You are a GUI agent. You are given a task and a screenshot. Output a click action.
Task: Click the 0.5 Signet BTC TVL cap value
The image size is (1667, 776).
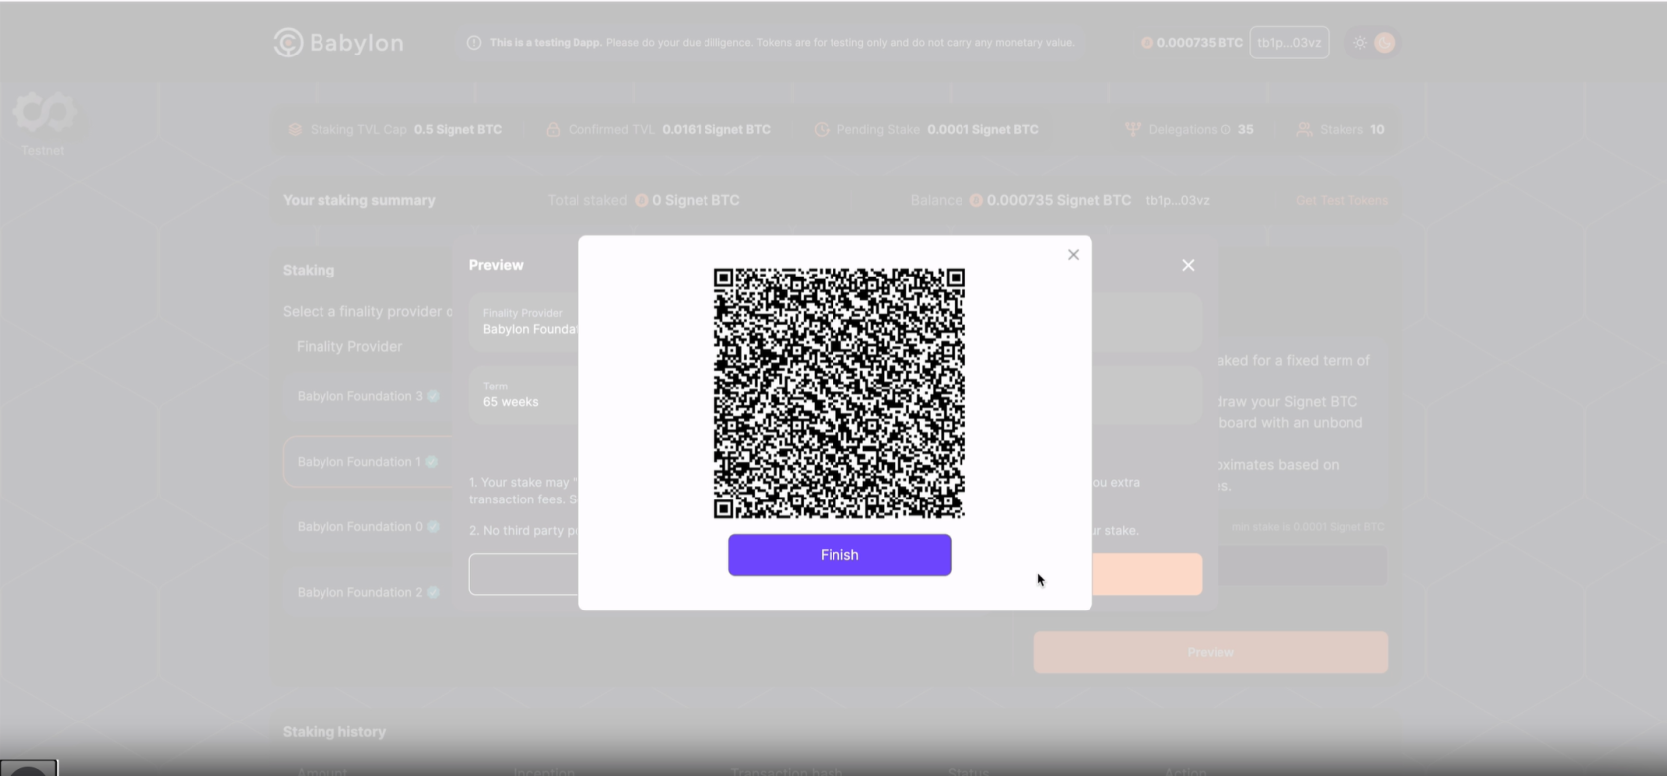457,130
